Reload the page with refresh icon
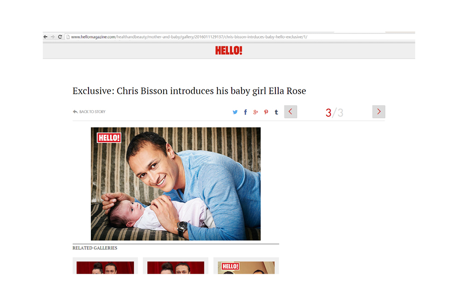458x306 pixels. [60, 37]
